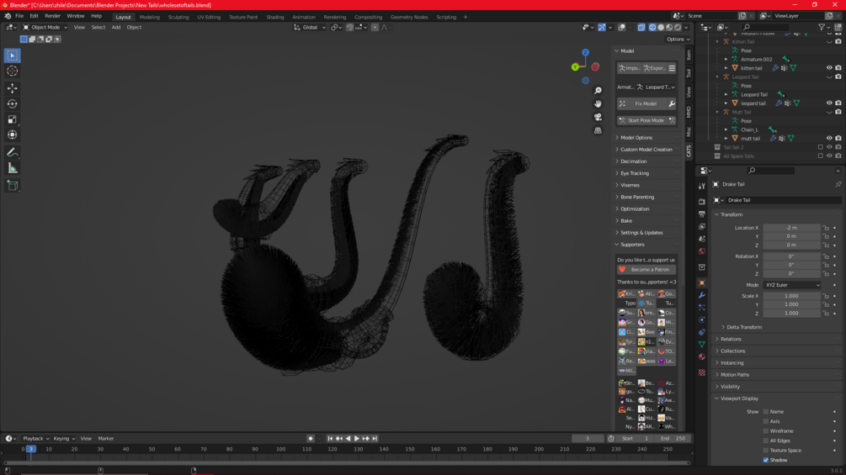
Task: Open the Object Mode dropdown
Action: pos(45,27)
